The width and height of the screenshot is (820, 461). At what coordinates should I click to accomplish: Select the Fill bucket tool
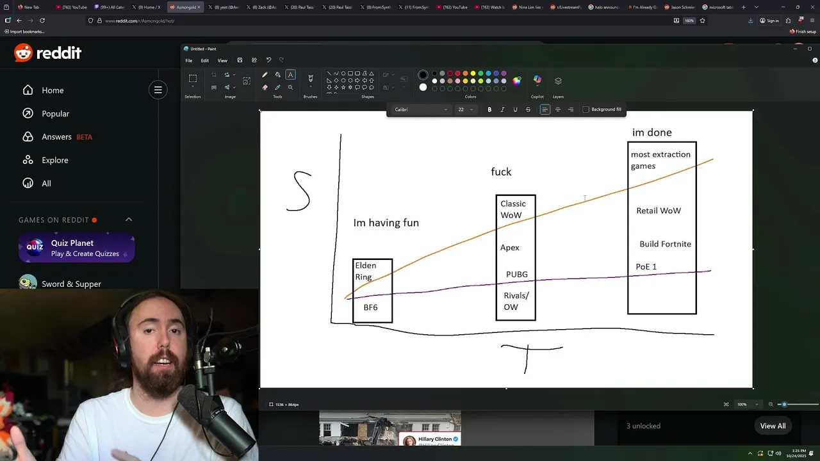point(277,74)
